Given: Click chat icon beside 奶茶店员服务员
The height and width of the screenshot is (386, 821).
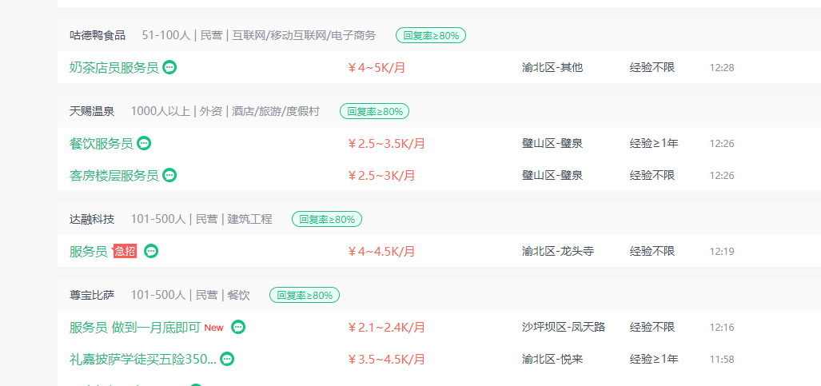Looking at the screenshot, I should point(169,68).
